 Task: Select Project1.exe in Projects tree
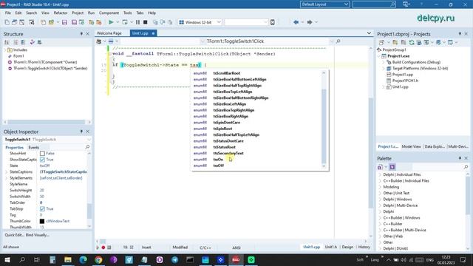(x=398, y=56)
